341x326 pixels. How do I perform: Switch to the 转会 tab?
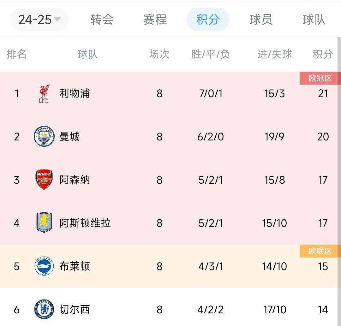pos(102,20)
